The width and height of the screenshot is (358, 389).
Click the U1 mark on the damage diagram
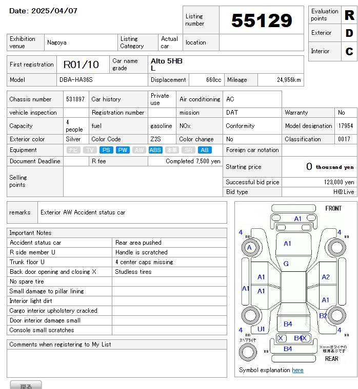coord(261,329)
